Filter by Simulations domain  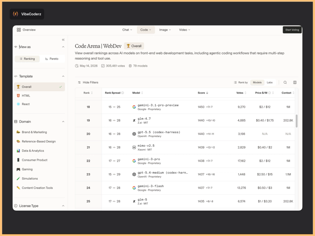[40, 179]
